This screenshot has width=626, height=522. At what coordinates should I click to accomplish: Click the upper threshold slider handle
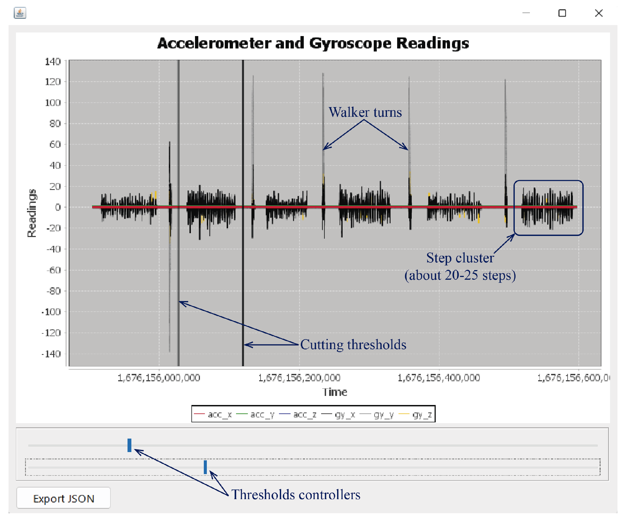click(129, 445)
